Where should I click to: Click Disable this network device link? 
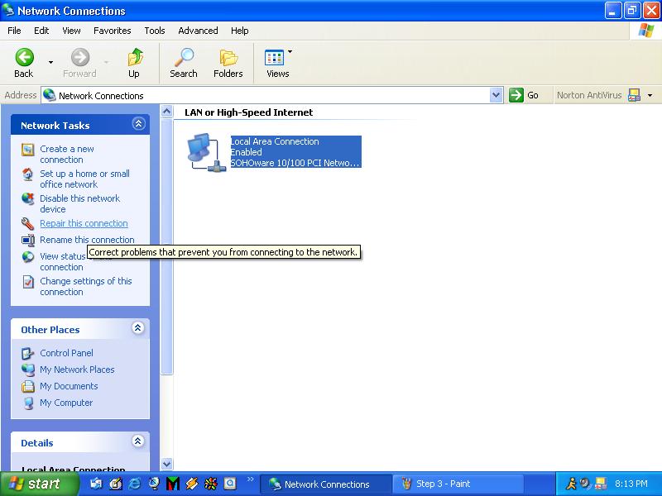pos(79,203)
